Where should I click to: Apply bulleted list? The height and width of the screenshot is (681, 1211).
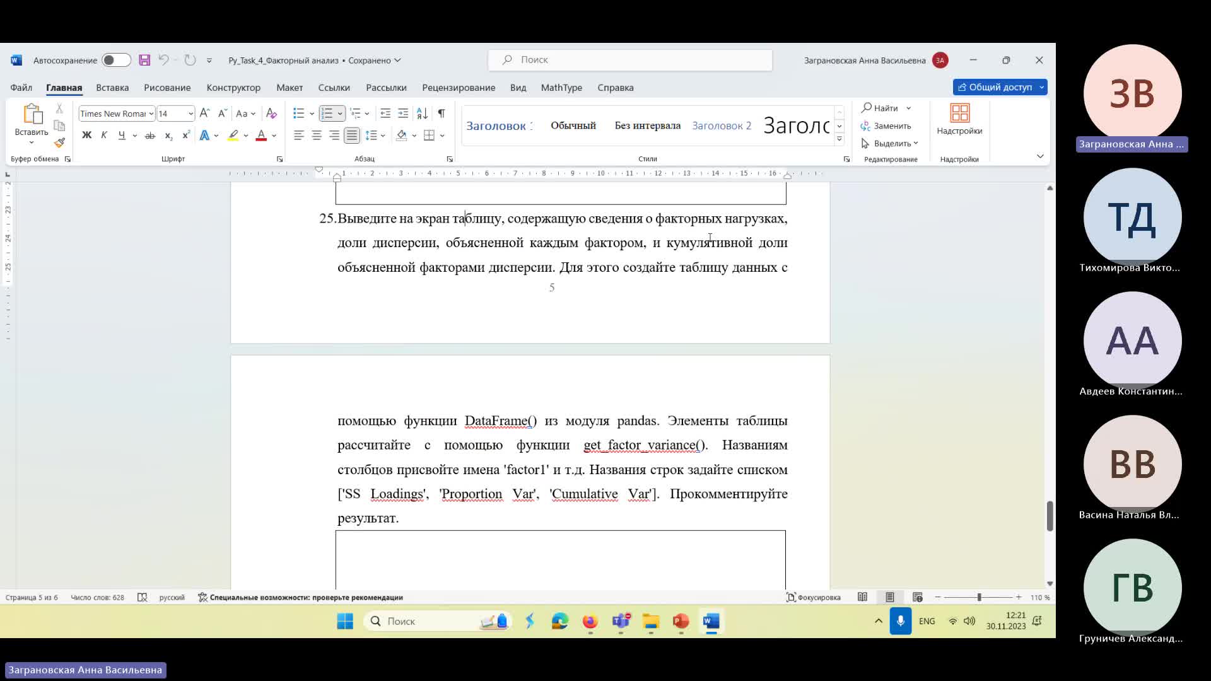(299, 113)
